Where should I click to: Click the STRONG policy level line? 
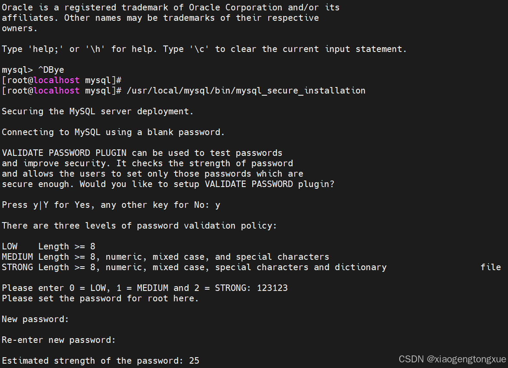pyautogui.click(x=194, y=268)
